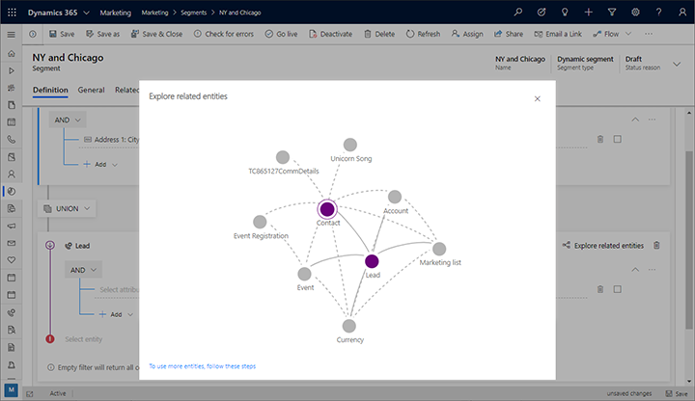Click the red error indicator by Select entity
Screen dimensions: 695x401
[x=50, y=339]
